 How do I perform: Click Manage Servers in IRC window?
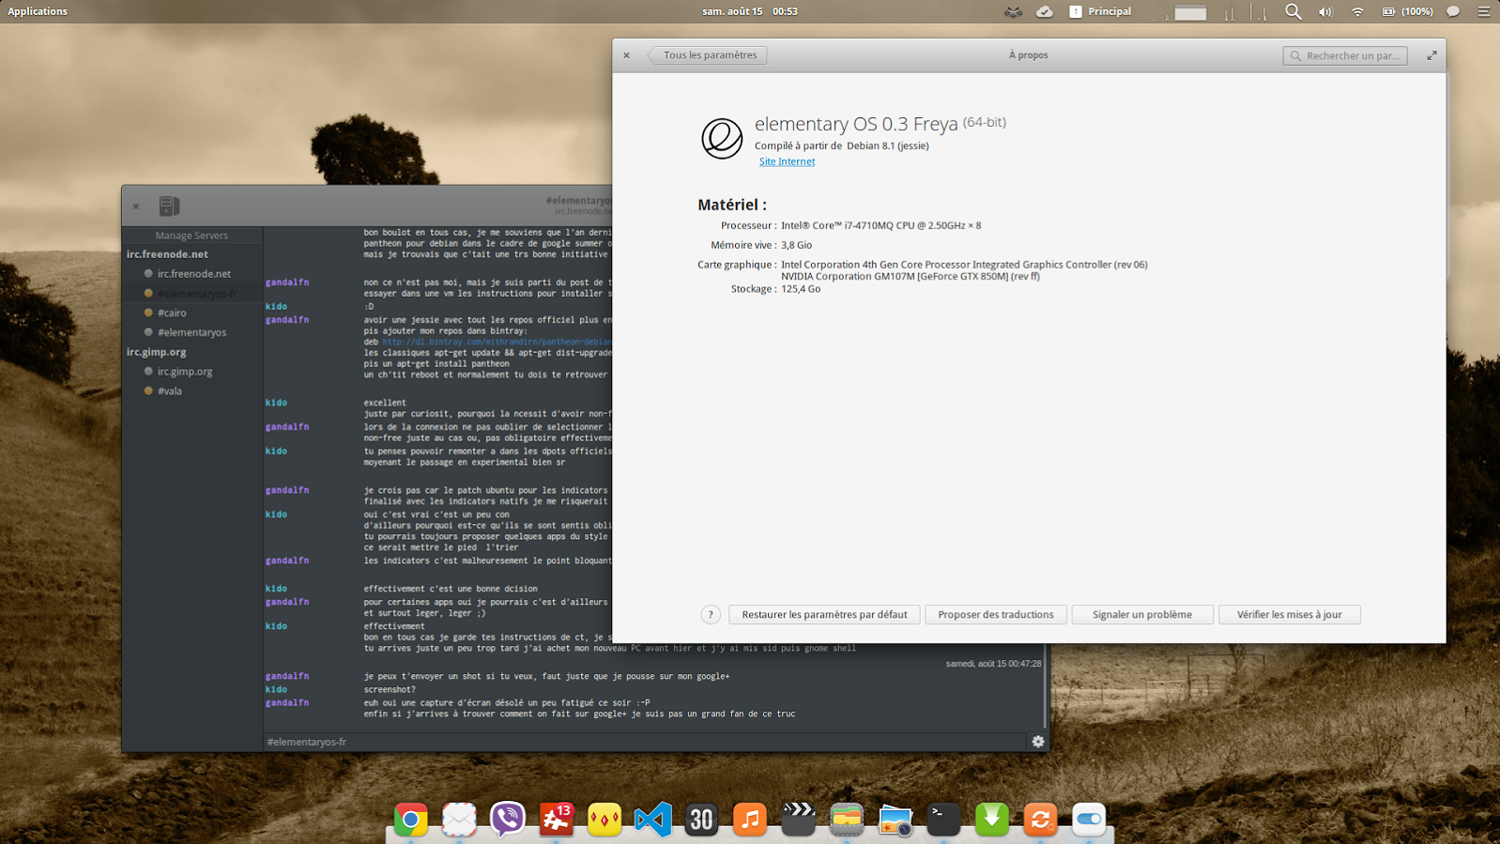point(191,236)
